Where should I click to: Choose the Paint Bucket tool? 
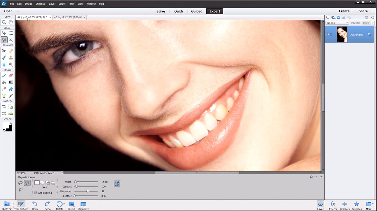click(4, 82)
